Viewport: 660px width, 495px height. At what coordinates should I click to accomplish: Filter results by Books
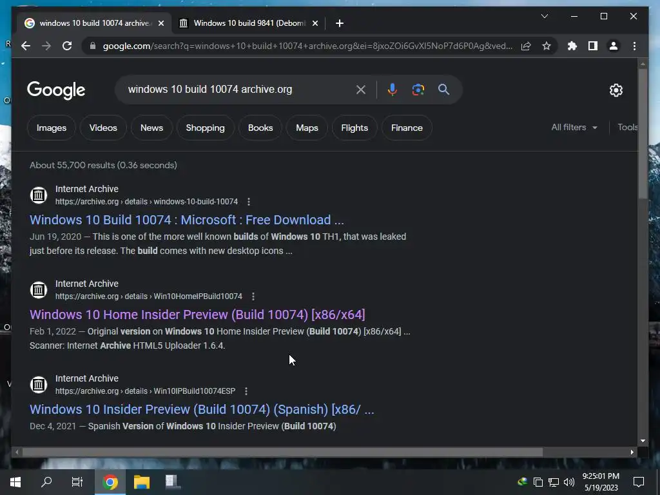coord(260,128)
